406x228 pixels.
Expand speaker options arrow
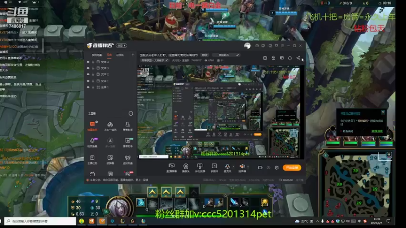[x=248, y=167]
